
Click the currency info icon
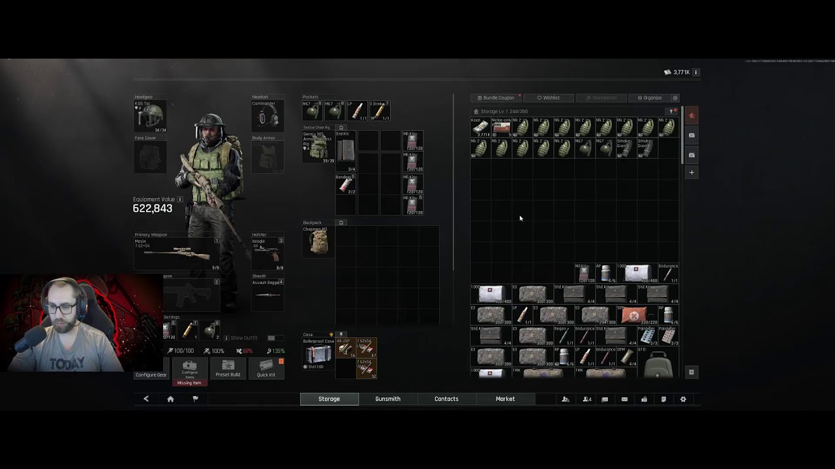click(696, 72)
